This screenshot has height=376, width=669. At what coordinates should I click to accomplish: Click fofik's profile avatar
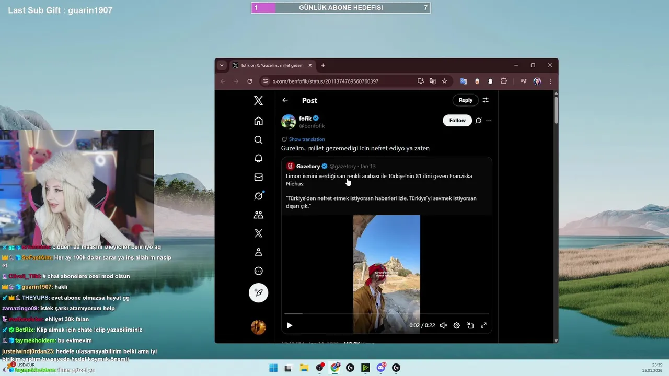pyautogui.click(x=289, y=122)
